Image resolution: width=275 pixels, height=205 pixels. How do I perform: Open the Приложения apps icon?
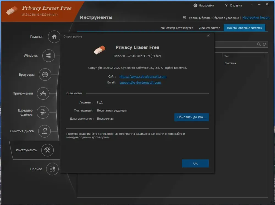(x=43, y=93)
